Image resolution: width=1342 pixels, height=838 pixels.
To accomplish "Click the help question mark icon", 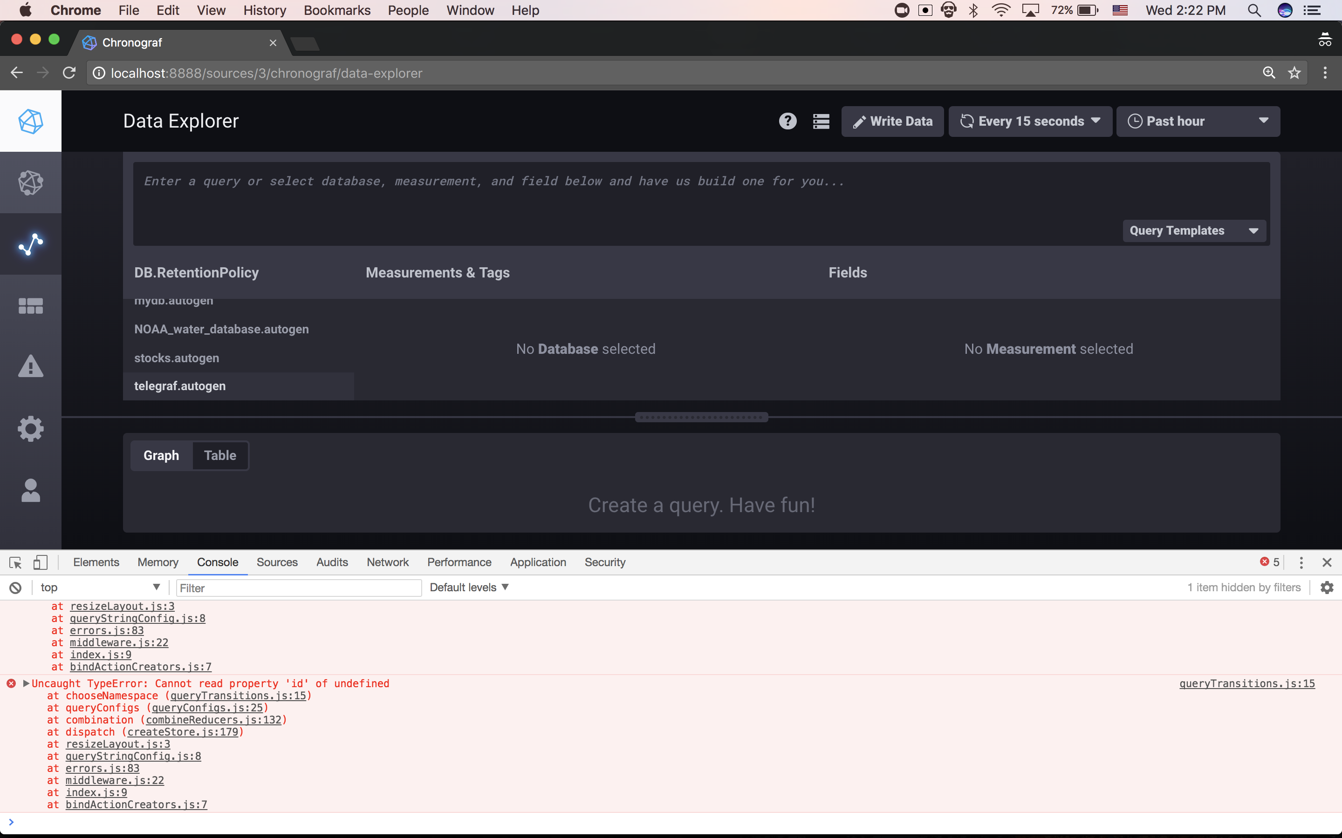I will pos(787,121).
